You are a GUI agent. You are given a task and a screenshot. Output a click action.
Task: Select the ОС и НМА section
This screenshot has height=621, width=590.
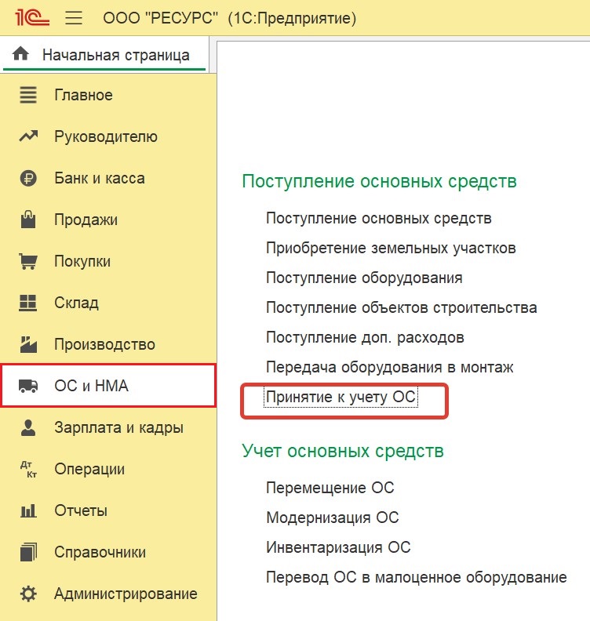point(108,386)
